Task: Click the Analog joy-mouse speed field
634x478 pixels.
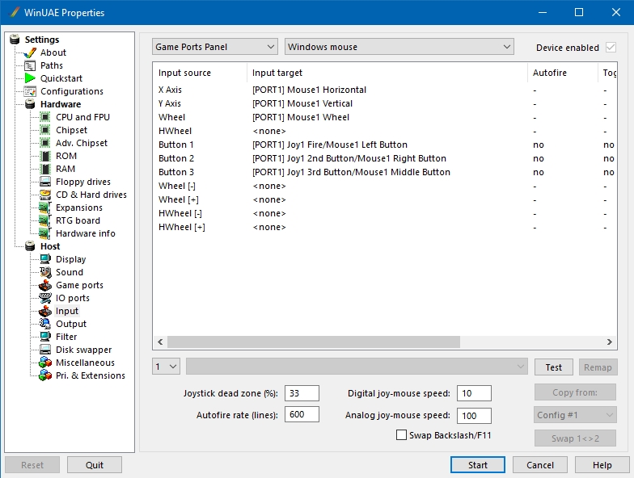Action: pyautogui.click(x=474, y=416)
